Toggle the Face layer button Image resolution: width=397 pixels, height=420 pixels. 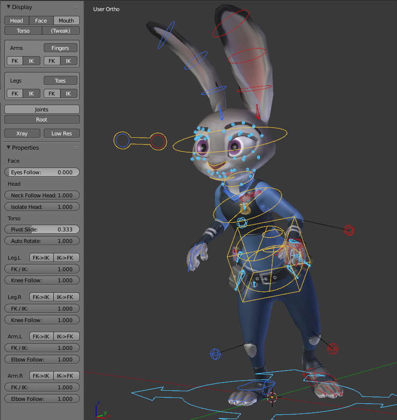41,21
